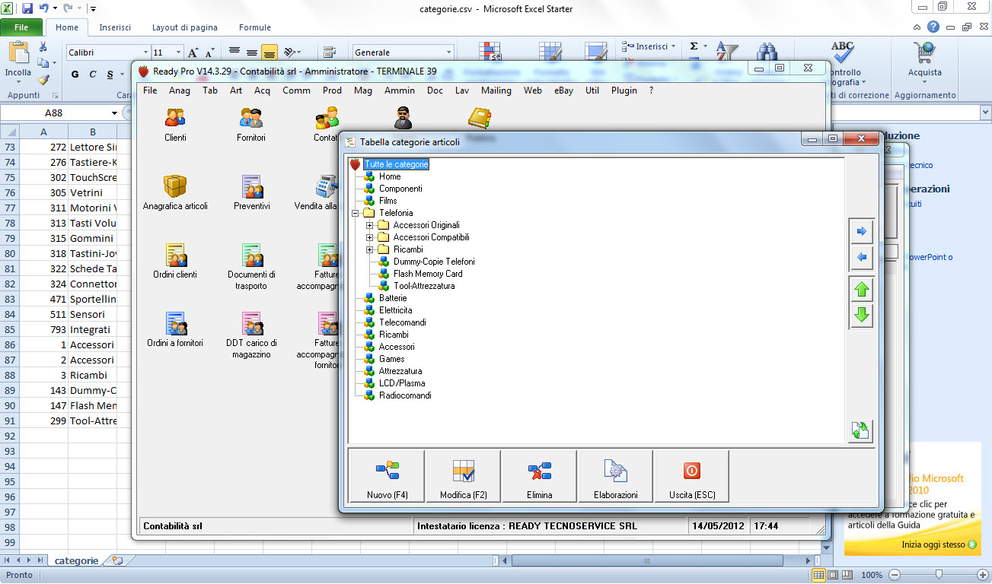Expand the Ricambi node under Telefonia

pos(370,249)
